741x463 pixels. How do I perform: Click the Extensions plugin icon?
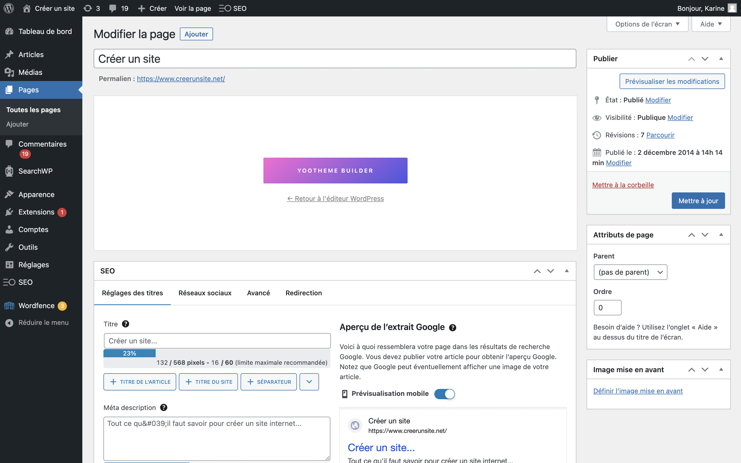click(x=9, y=212)
